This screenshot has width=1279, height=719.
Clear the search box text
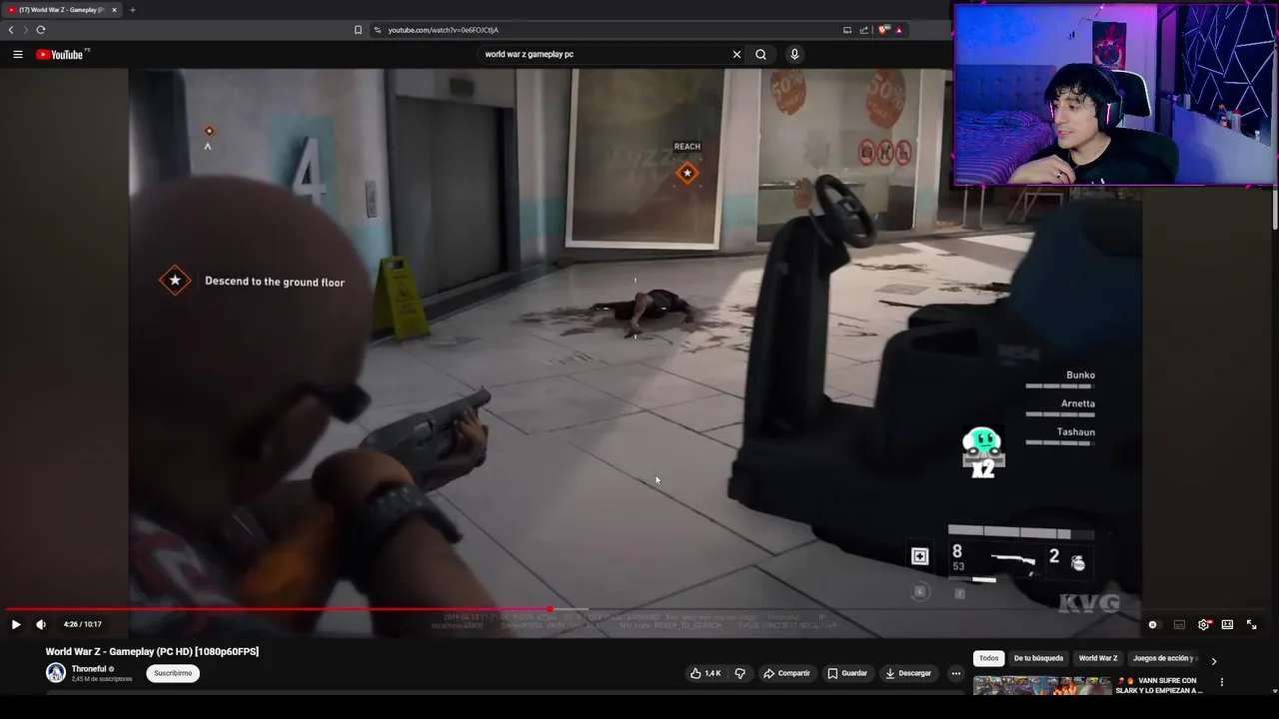click(736, 54)
